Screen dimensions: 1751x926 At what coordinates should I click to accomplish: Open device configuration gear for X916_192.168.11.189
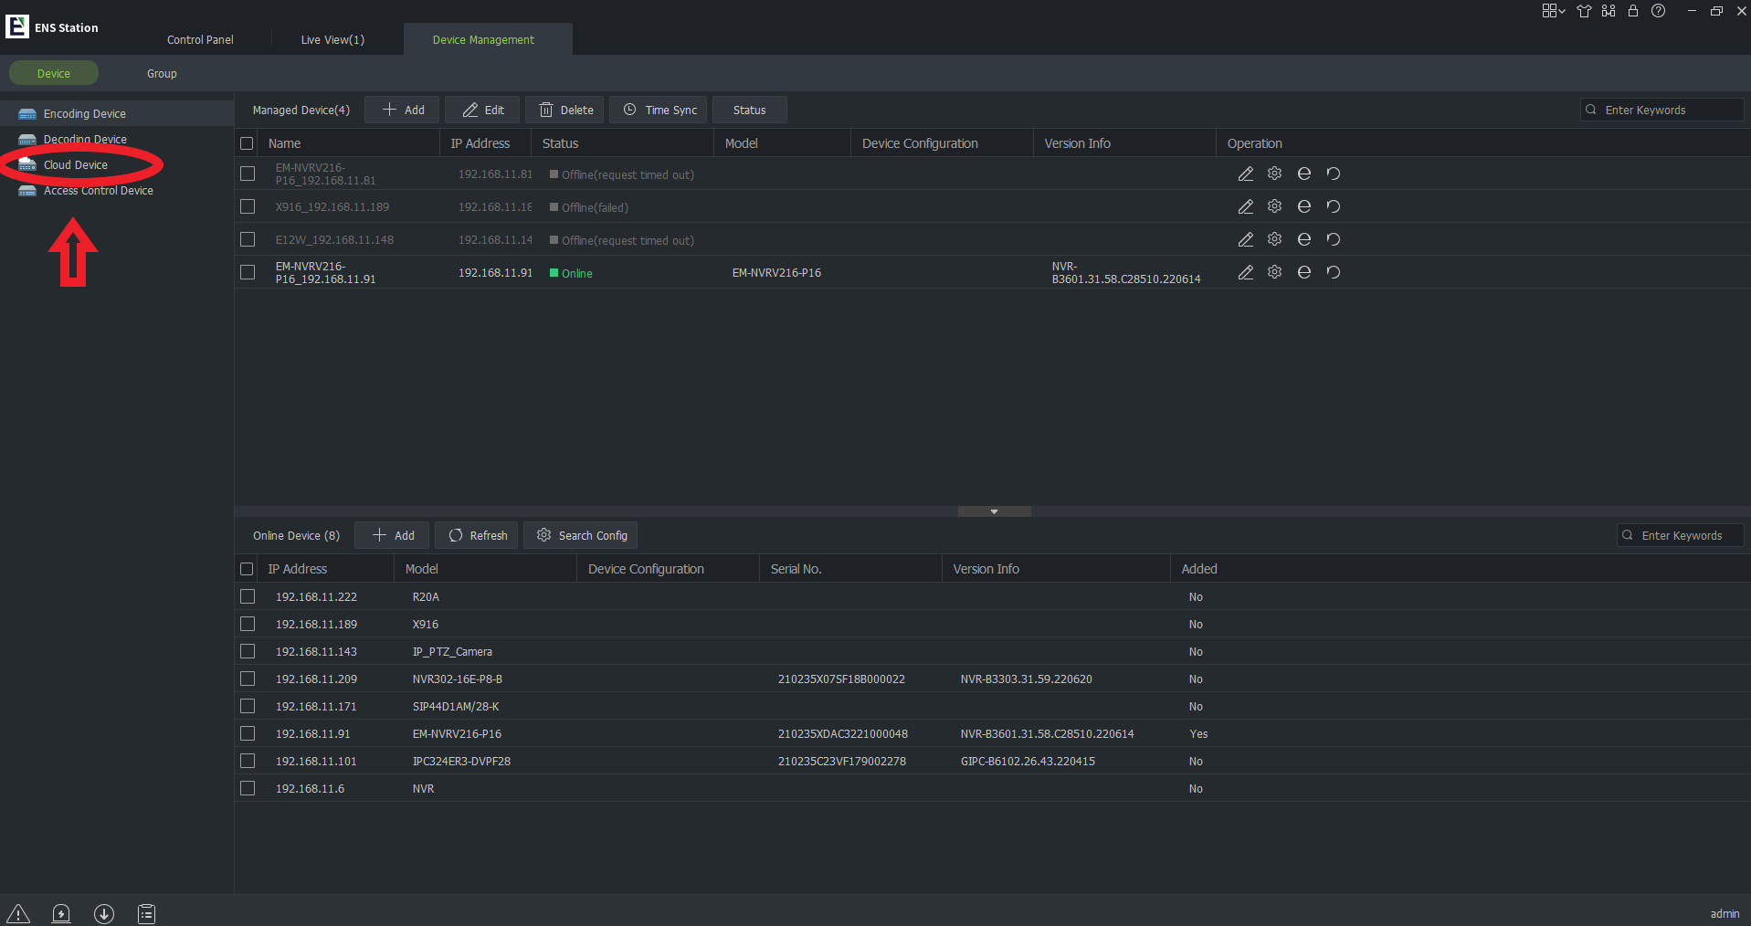1274,206
